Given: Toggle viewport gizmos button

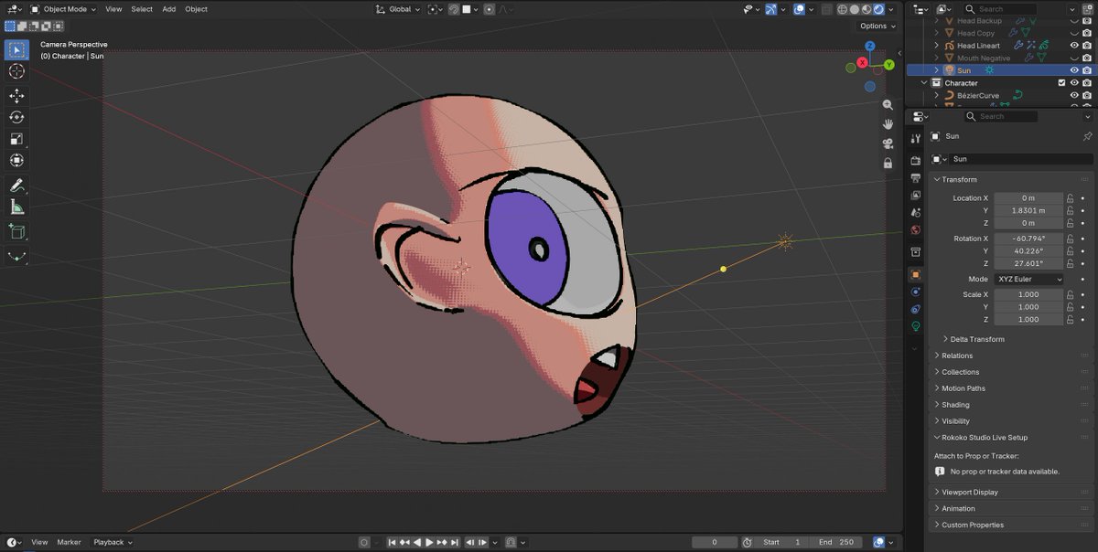Looking at the screenshot, I should pos(770,9).
